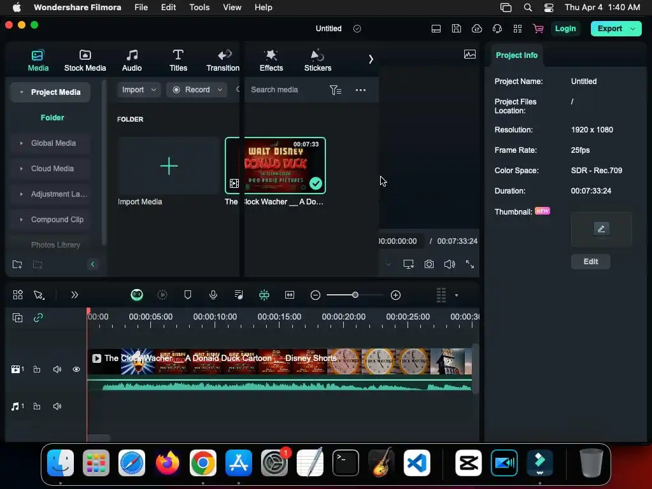Open the timeline layout grid icon

click(18, 295)
